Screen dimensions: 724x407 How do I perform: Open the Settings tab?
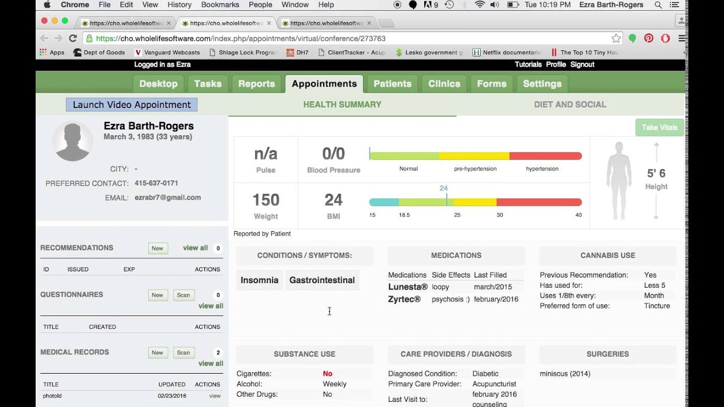[542, 84]
